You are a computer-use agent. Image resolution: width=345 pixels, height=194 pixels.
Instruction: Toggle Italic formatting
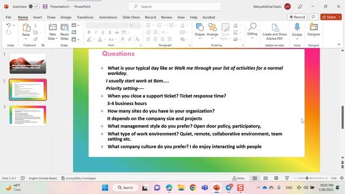[96, 32]
